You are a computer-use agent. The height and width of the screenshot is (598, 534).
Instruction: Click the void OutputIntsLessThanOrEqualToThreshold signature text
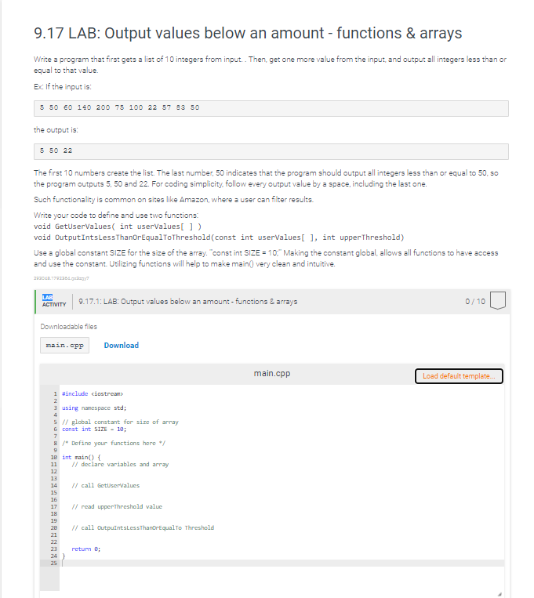pyautogui.click(x=219, y=237)
